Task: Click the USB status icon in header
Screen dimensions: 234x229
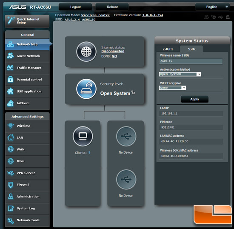Action: click(x=220, y=17)
